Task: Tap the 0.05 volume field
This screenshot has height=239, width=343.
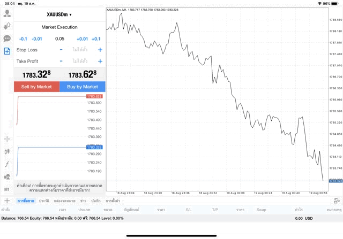Action: [x=59, y=38]
